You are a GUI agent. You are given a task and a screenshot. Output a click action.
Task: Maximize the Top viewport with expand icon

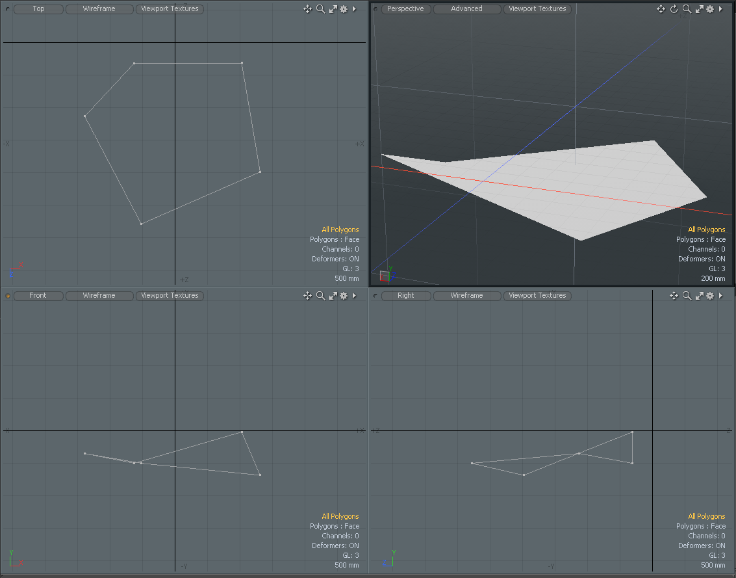[x=333, y=9]
